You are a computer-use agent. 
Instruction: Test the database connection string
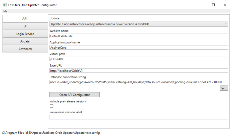pyautogui.click(x=224, y=88)
